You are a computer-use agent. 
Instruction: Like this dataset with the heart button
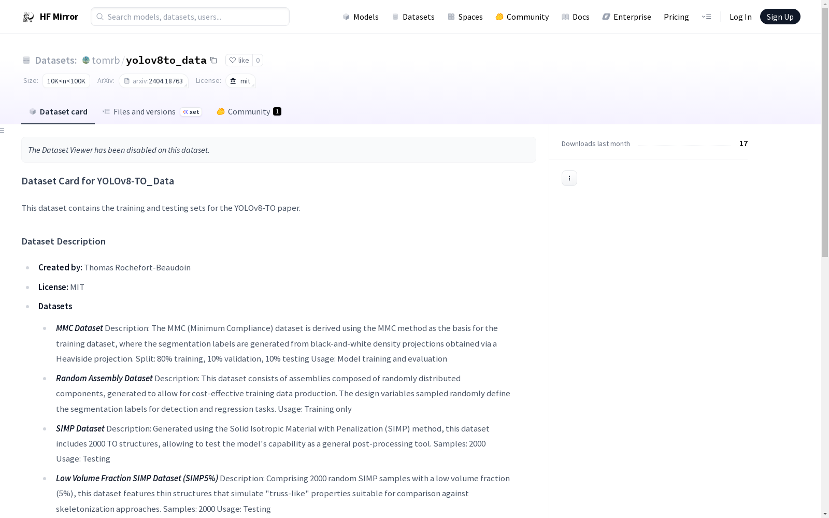click(x=239, y=60)
